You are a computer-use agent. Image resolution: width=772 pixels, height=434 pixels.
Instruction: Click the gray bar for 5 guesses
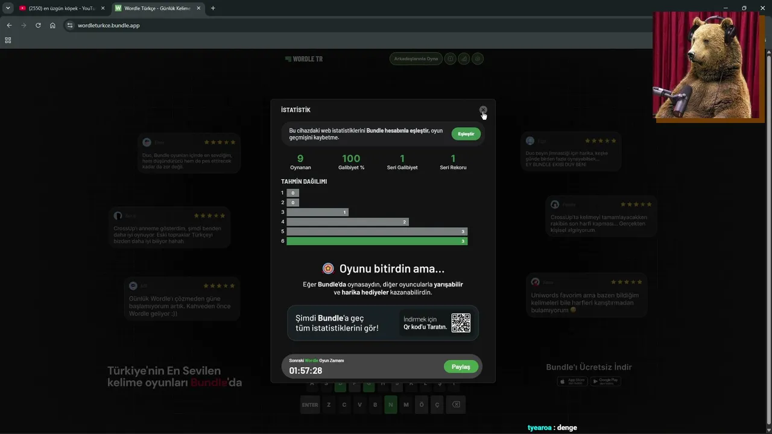(x=377, y=231)
